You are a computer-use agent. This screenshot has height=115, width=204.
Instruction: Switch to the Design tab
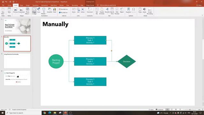tap(28, 5)
